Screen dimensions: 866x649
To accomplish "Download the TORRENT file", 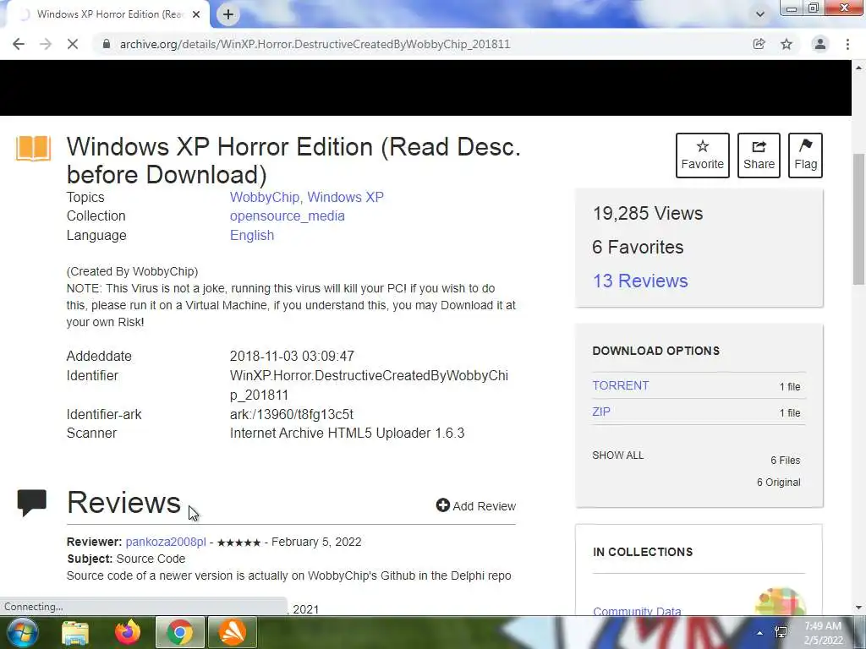I will click(x=620, y=385).
